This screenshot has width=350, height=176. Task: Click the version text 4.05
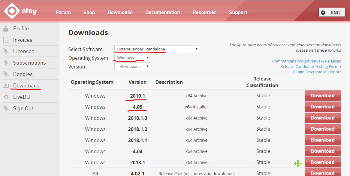(x=137, y=107)
